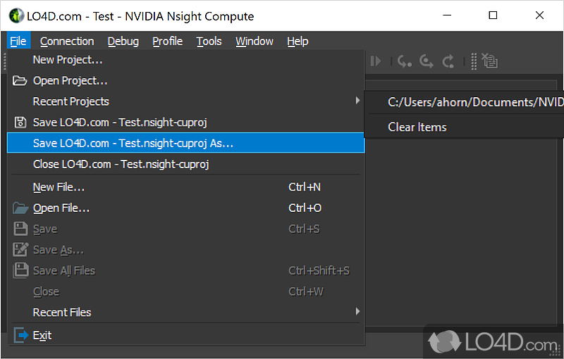Viewport: 564px width, 359px height.
Task: Expand the Recent Projects submenu arrow
Action: tap(357, 101)
